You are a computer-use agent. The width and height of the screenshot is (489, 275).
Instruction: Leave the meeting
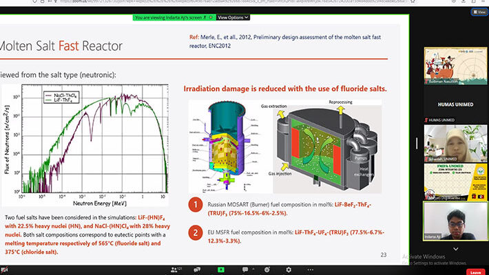pos(474,271)
